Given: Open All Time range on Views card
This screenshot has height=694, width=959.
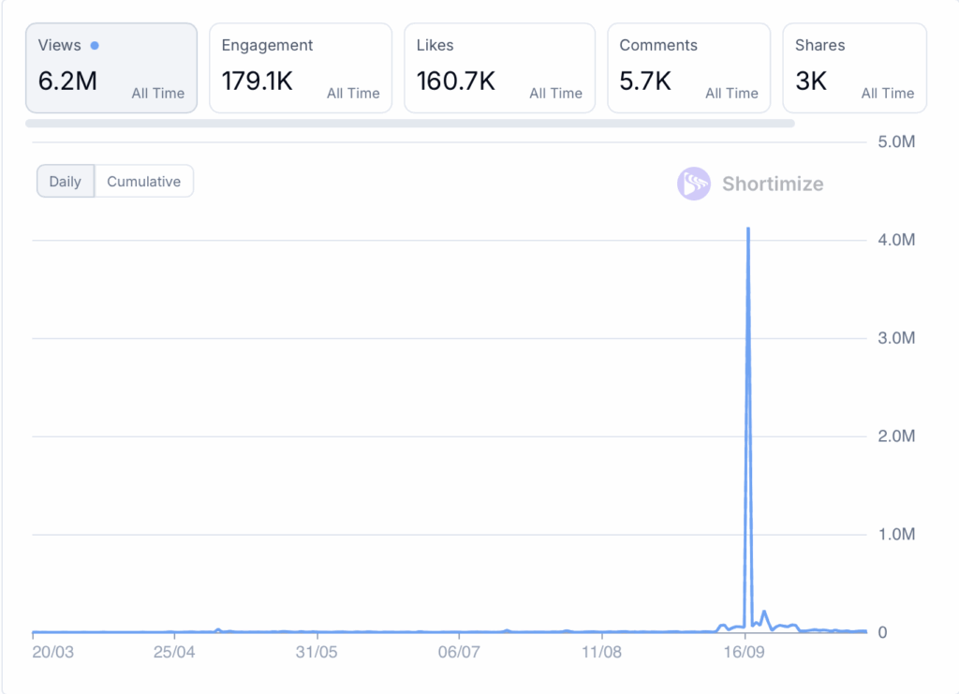Looking at the screenshot, I should [158, 94].
